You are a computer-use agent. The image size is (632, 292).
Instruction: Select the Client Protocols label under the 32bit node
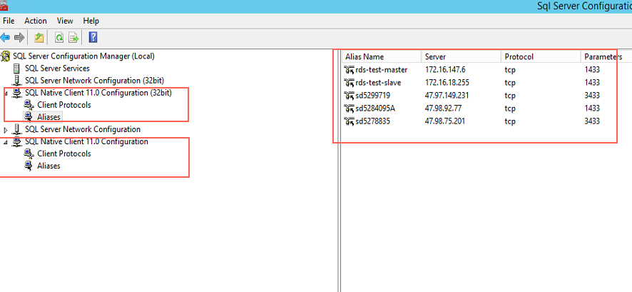tap(64, 105)
